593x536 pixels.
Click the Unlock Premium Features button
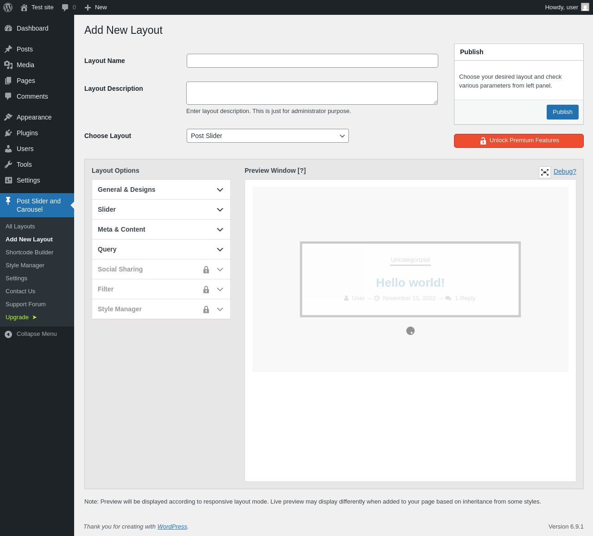tap(519, 141)
